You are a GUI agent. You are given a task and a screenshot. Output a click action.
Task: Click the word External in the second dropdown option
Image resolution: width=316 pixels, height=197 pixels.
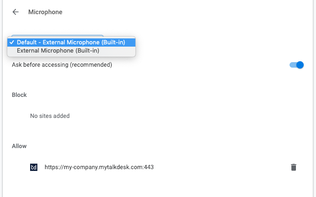28,51
